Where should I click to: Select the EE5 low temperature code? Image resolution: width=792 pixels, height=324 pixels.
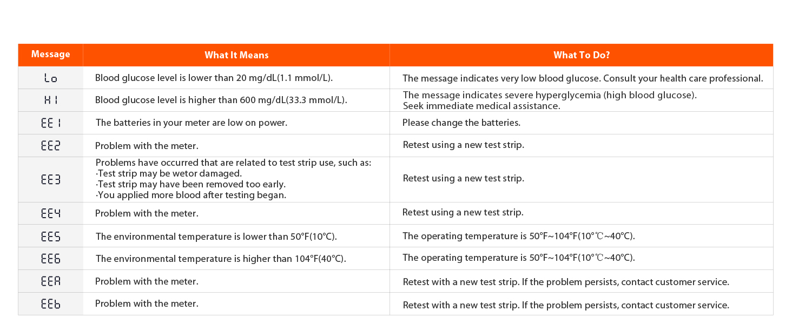pos(50,237)
